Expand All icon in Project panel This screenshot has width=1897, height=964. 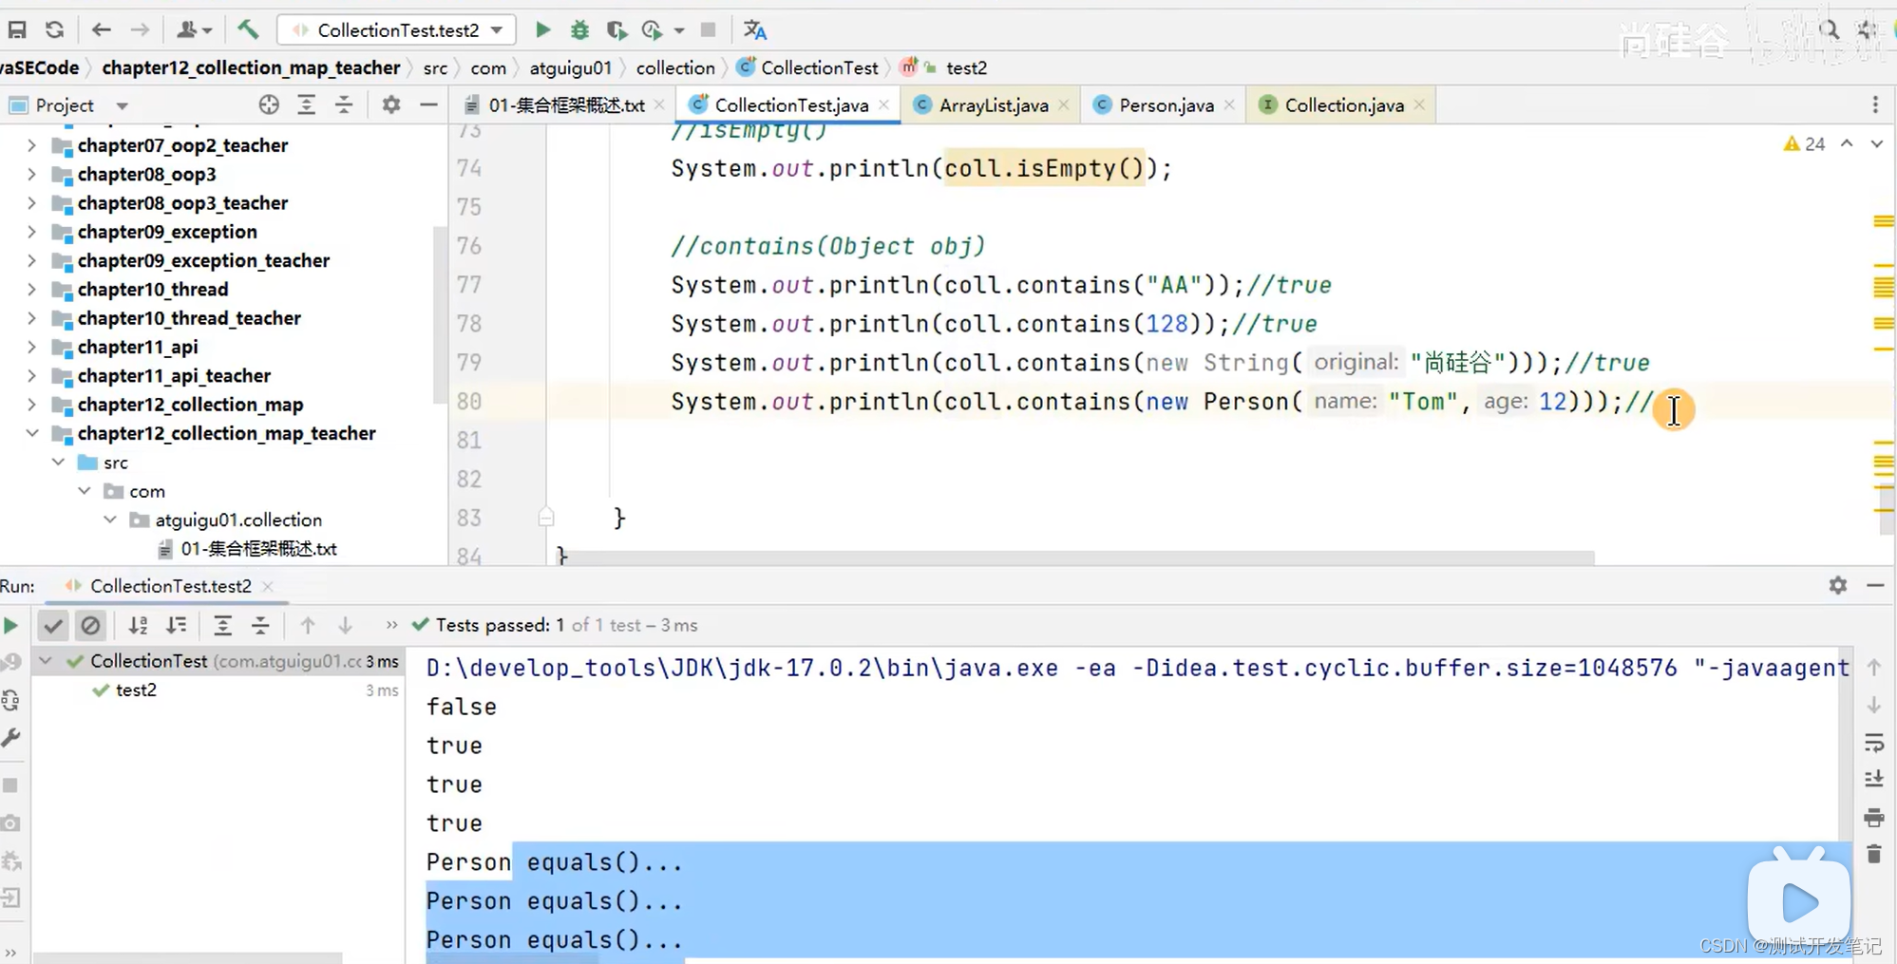click(306, 104)
